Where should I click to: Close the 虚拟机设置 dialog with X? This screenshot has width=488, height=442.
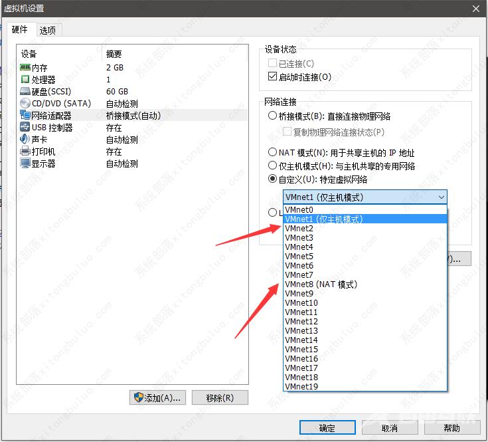coord(476,9)
